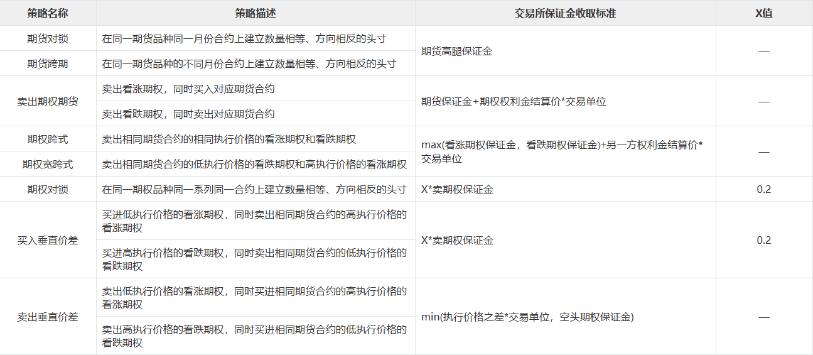Select the 期权对锁 strategy name cell
813x355 pixels.
click(x=48, y=189)
